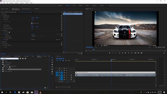This screenshot has width=167, height=94.
Task: Open the Blend Mode dropdown
Action: [37, 36]
